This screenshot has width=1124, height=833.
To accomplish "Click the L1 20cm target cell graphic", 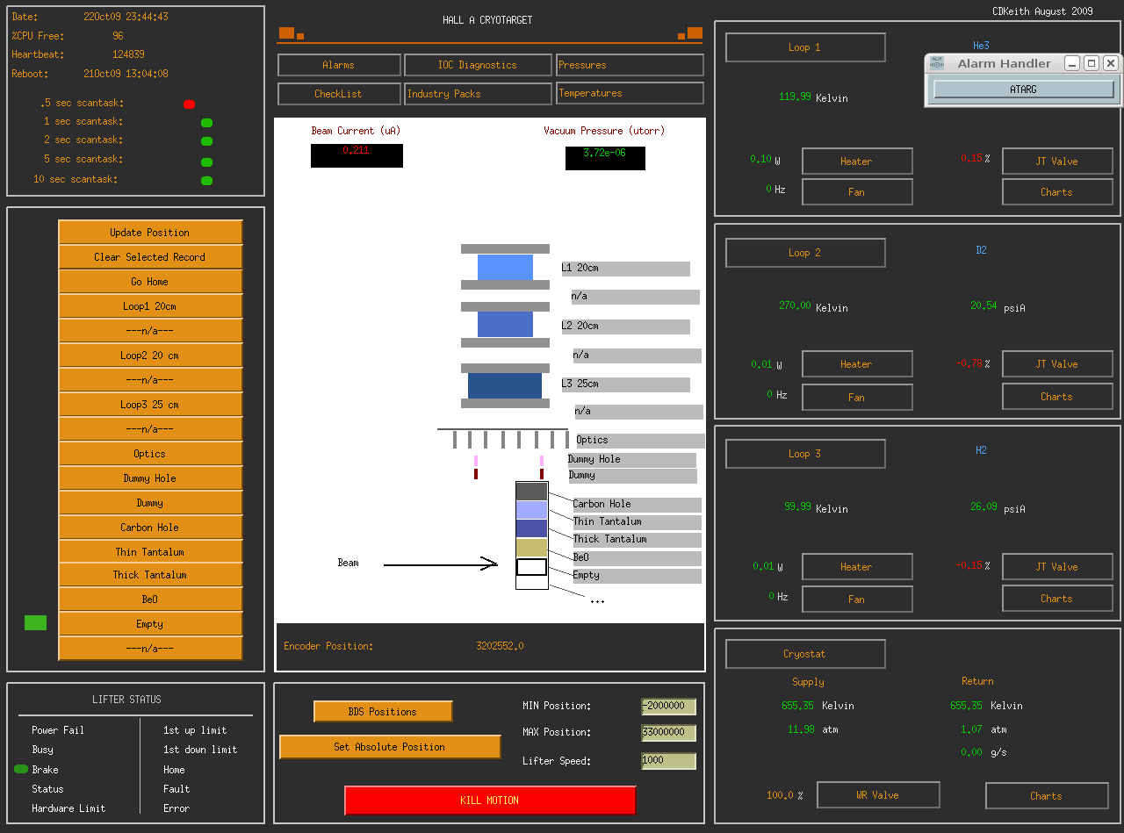I will pos(505,268).
